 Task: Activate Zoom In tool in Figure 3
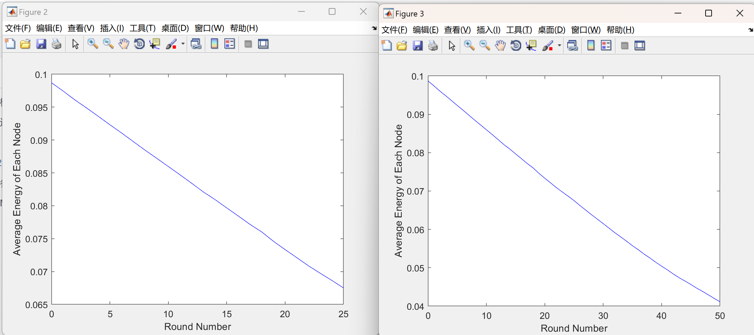click(469, 45)
